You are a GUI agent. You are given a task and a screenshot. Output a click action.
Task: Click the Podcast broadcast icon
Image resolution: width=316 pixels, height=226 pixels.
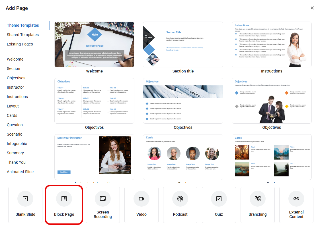[x=180, y=199]
